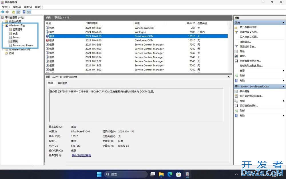Click 清除日志 action
This screenshot has height=179, width=286.
coord(245,42)
